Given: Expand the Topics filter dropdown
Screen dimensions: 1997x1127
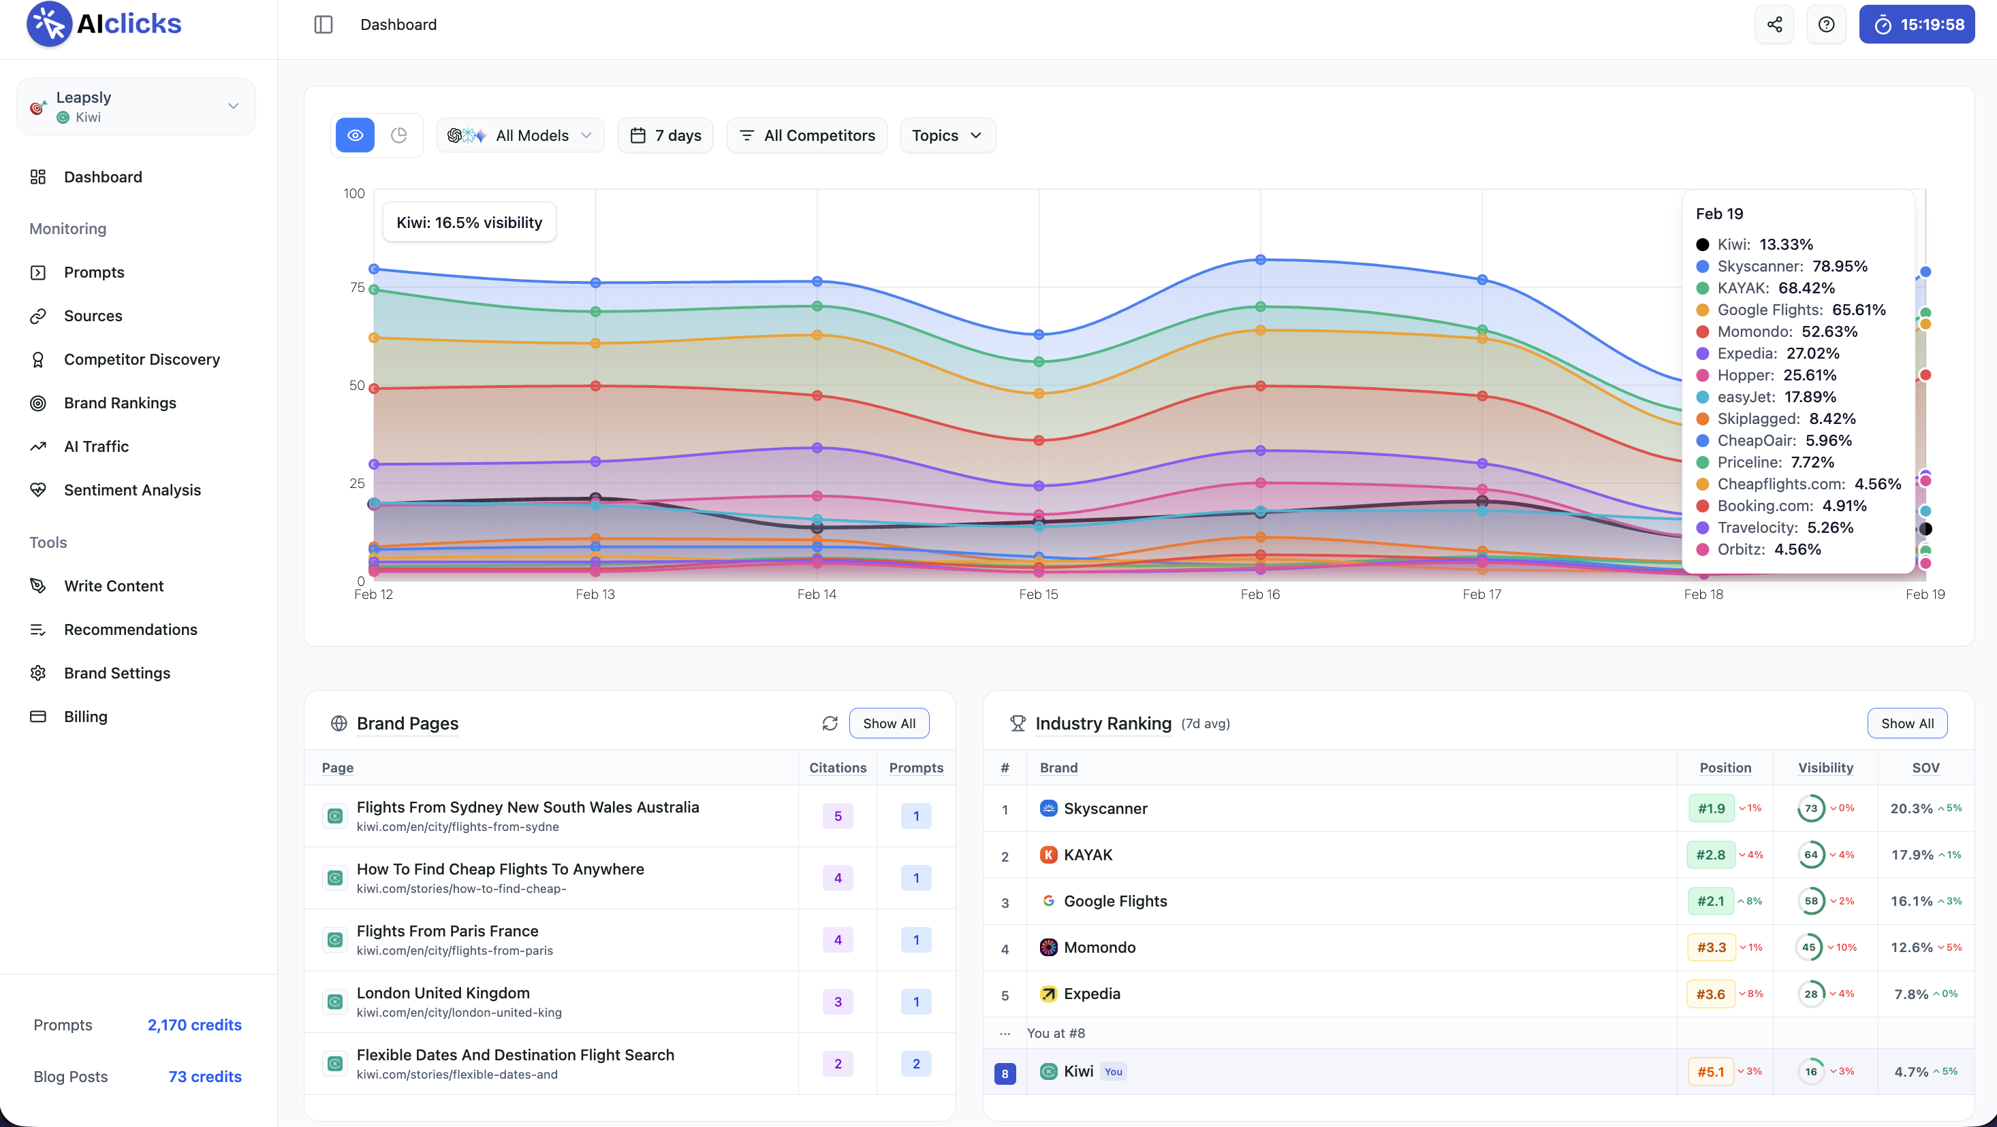Looking at the screenshot, I should click(947, 135).
